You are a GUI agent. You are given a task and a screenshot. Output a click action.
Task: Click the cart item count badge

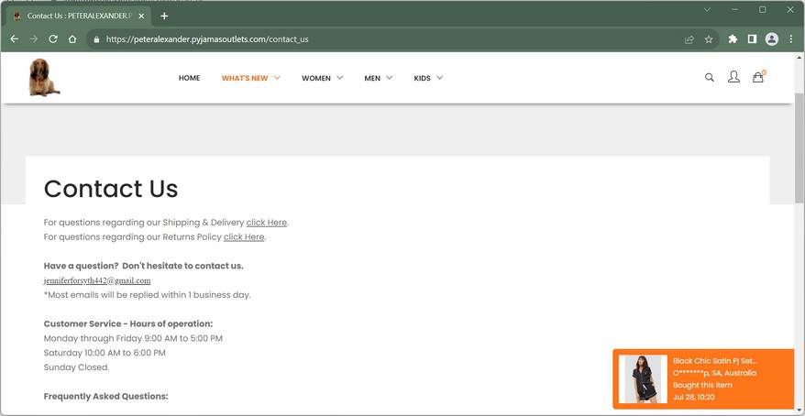[764, 72]
